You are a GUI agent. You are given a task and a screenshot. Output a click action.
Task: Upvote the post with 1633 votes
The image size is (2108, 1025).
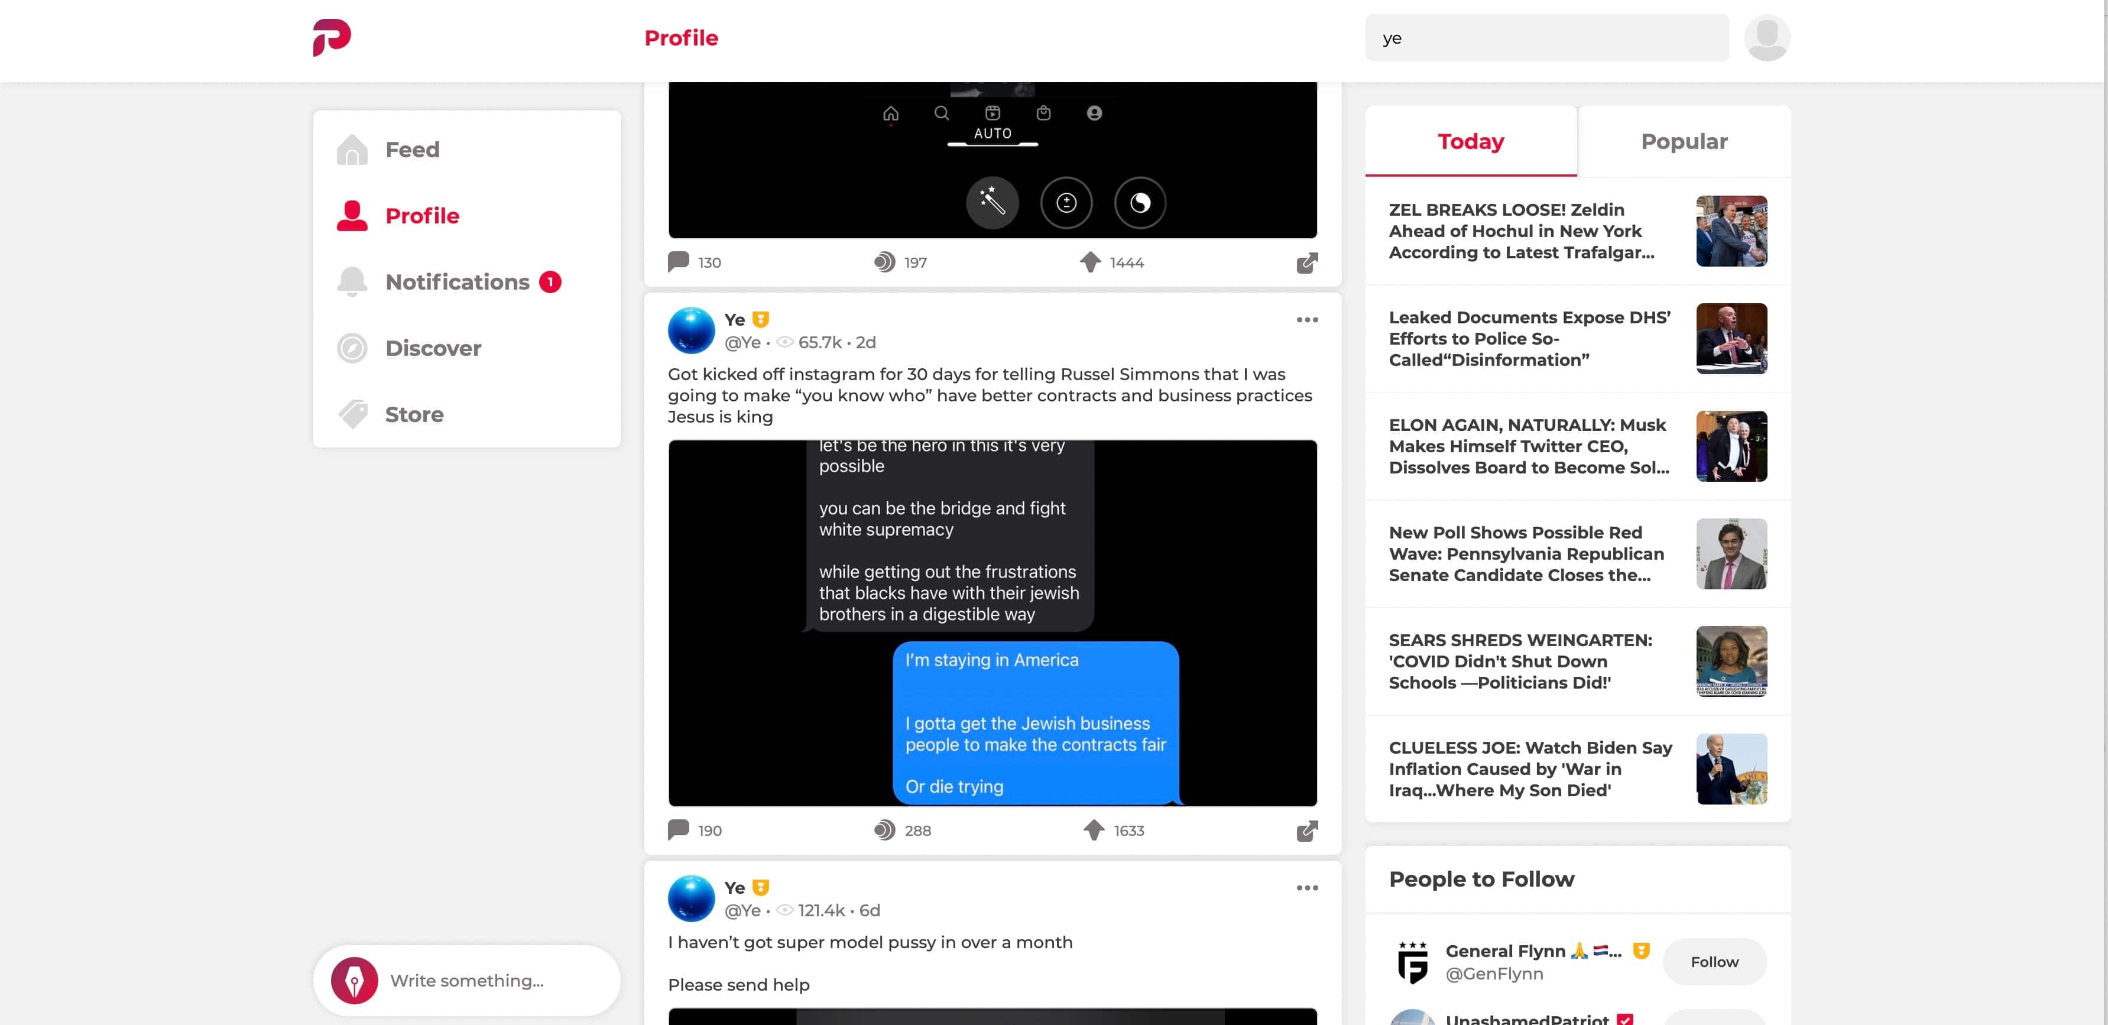point(1113,831)
